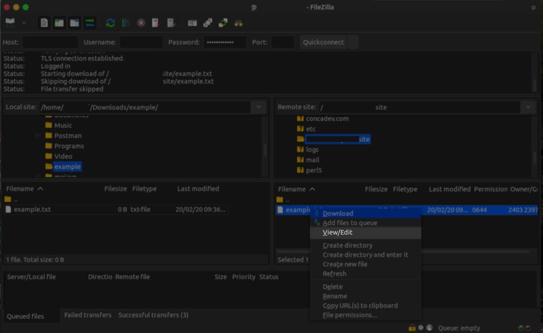Disconnect from the server
The width and height of the screenshot is (543, 333).
click(155, 22)
